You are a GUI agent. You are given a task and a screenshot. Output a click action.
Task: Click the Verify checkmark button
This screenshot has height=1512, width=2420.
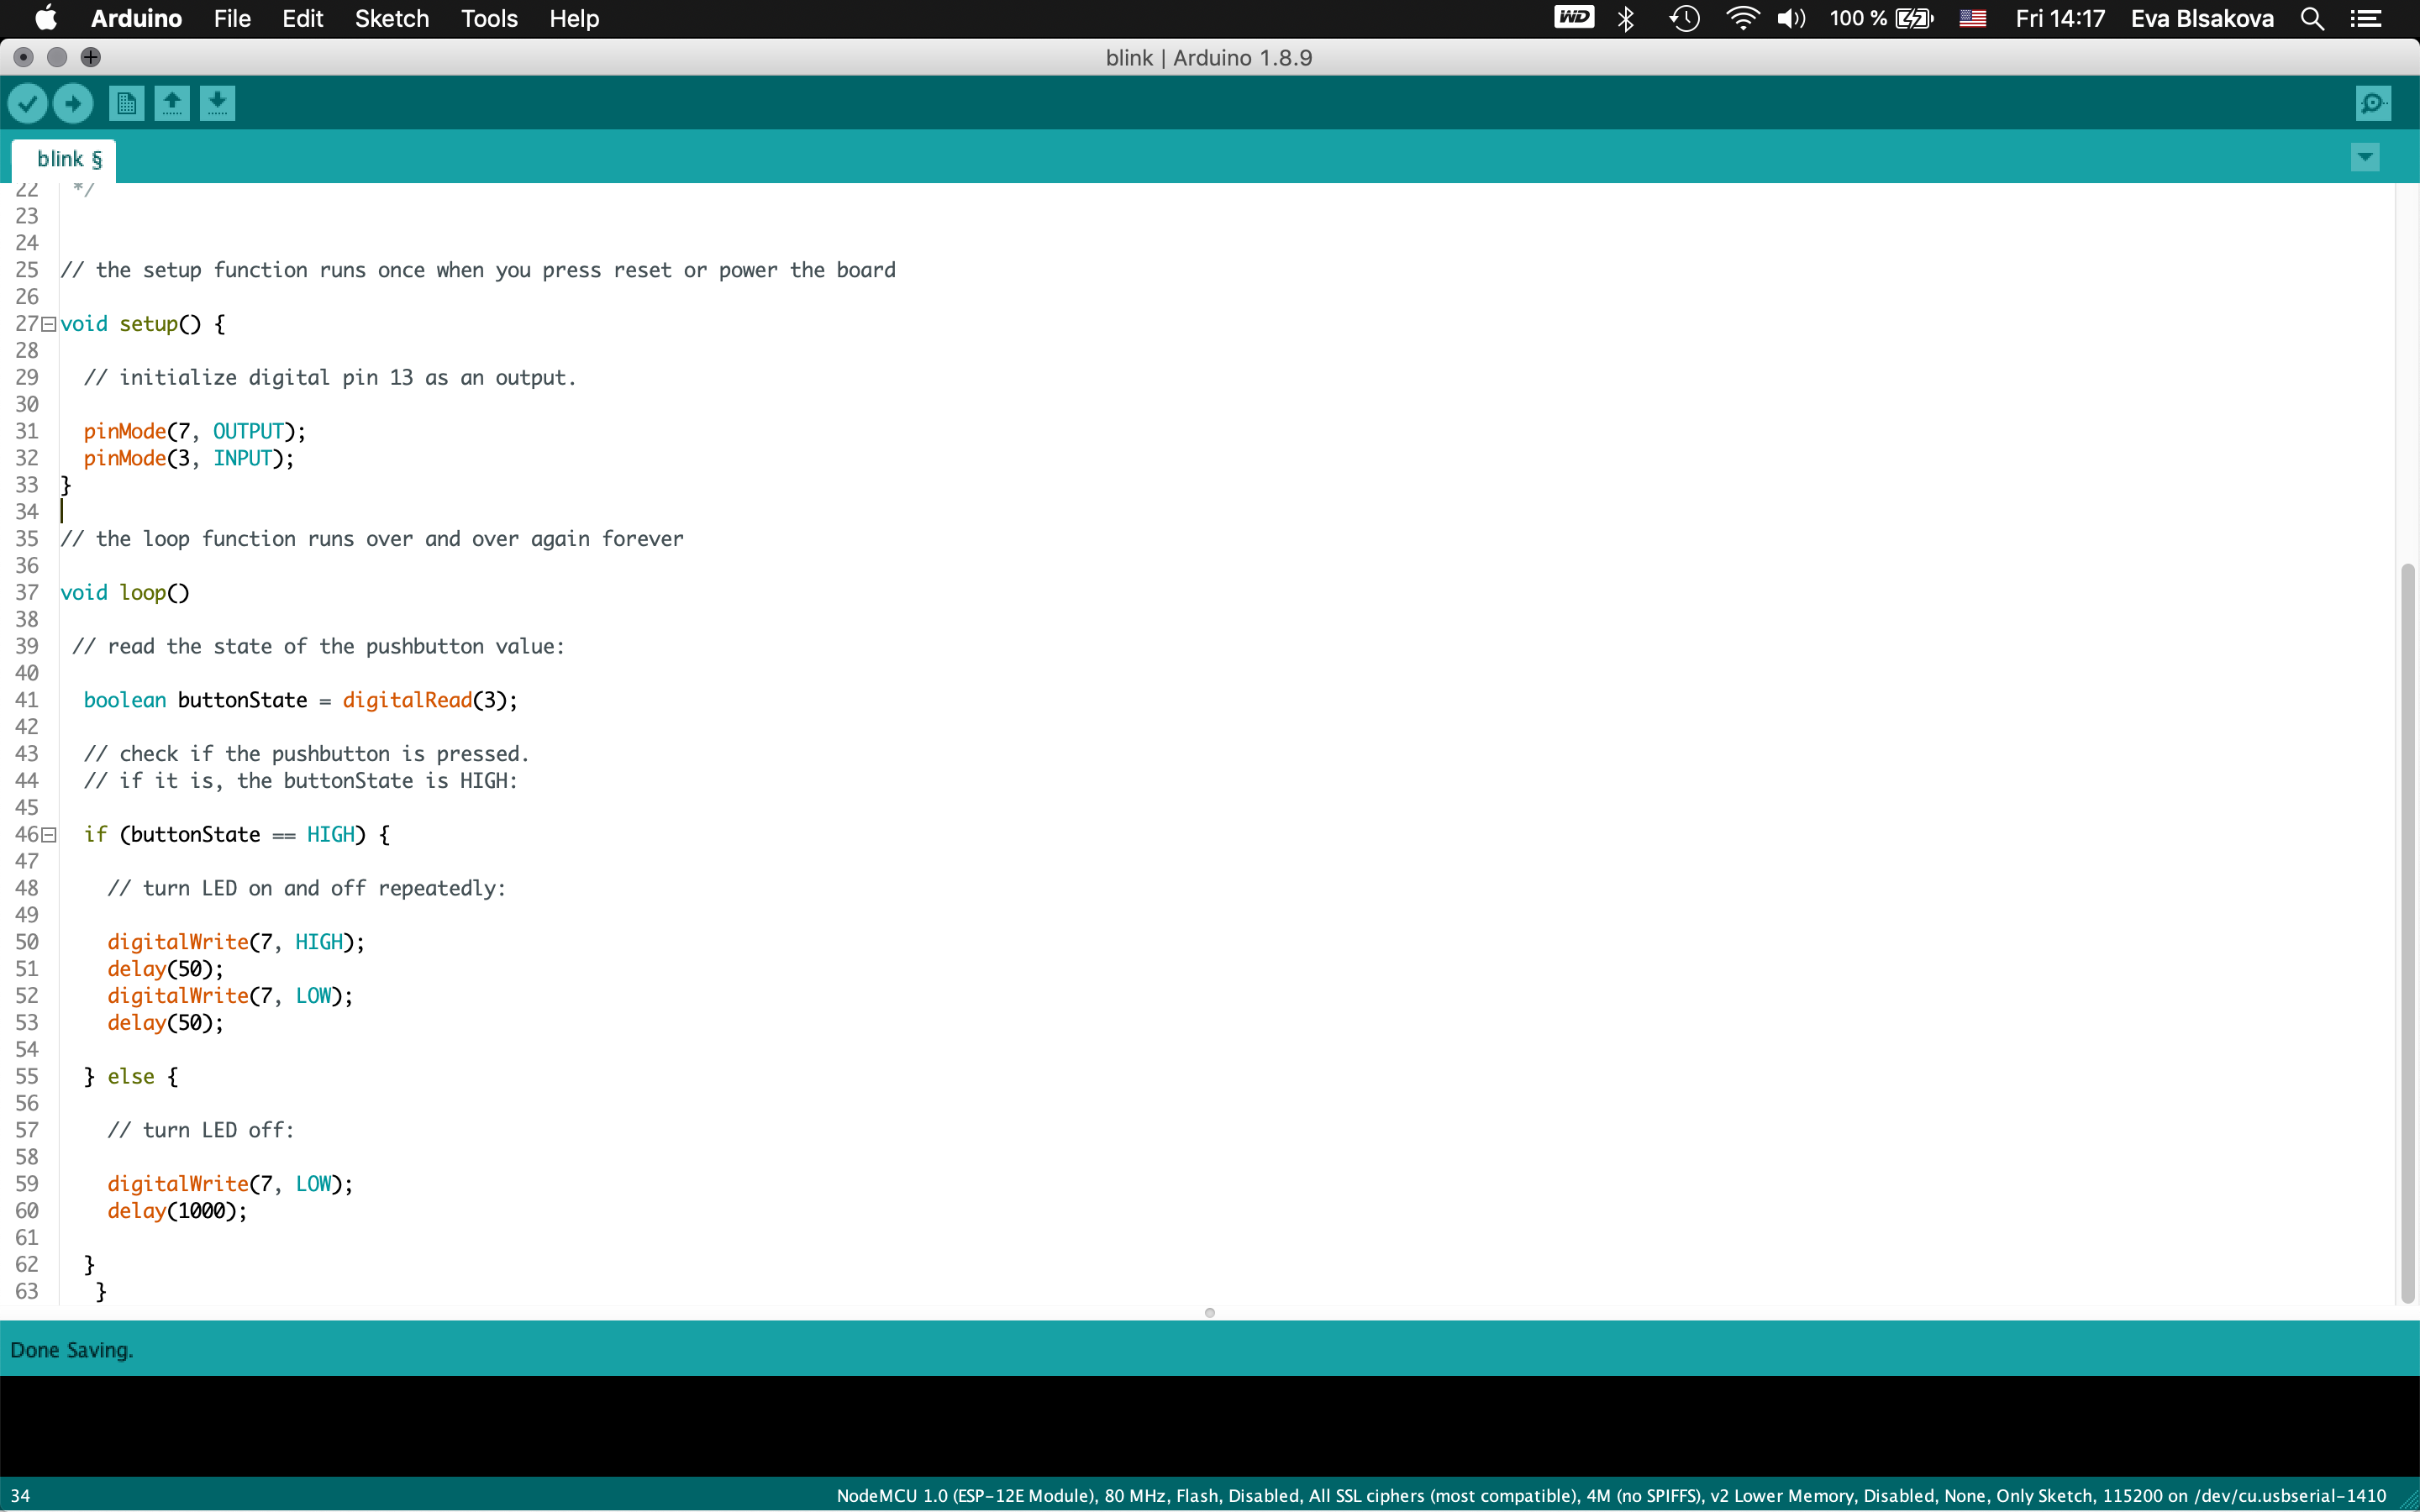coord(28,103)
